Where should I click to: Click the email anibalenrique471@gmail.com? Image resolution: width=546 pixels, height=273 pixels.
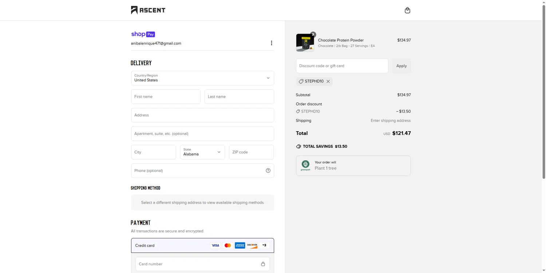[156, 43]
